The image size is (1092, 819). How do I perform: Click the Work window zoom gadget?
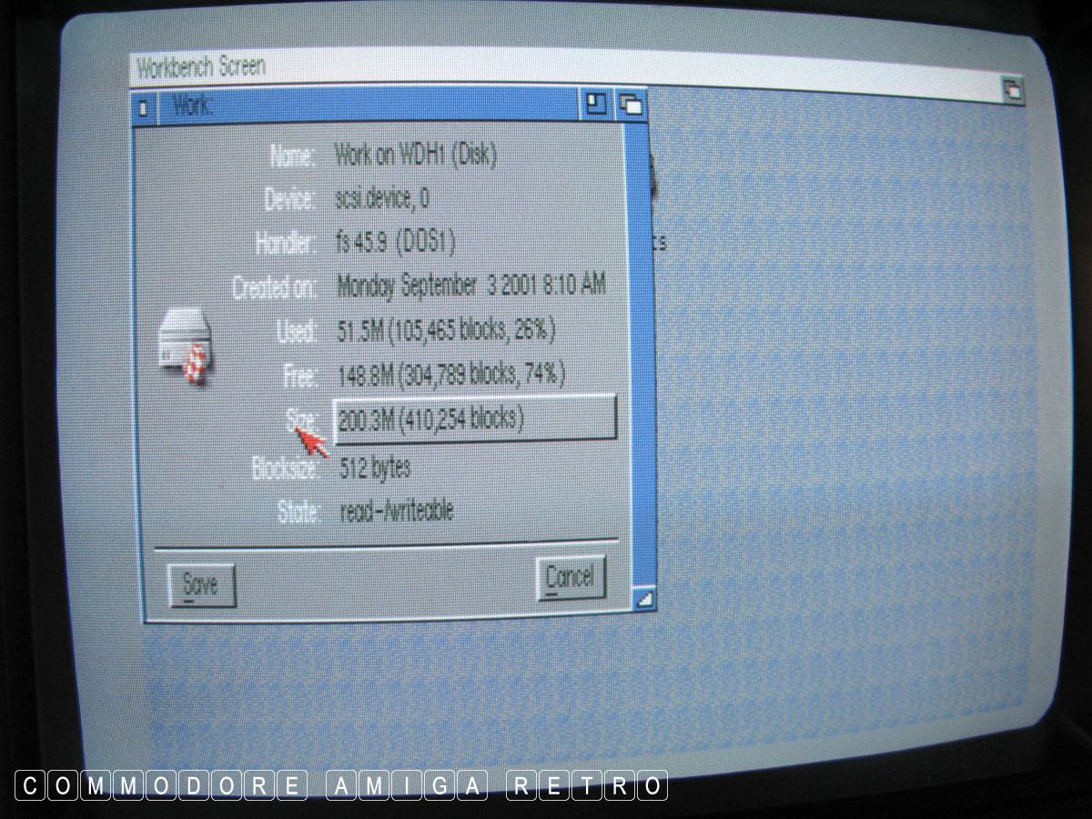(595, 104)
